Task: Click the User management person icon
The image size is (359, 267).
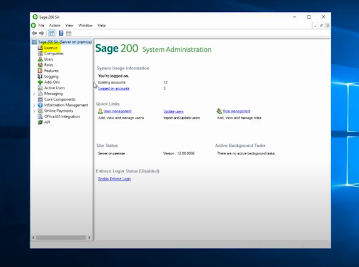Action: (x=100, y=111)
